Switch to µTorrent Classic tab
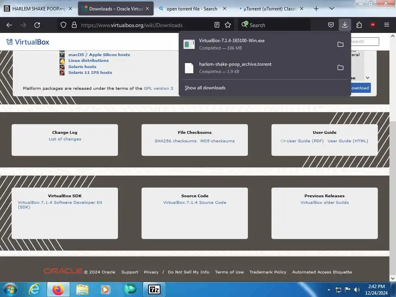Viewport: 396px width, 297px height. [x=269, y=9]
